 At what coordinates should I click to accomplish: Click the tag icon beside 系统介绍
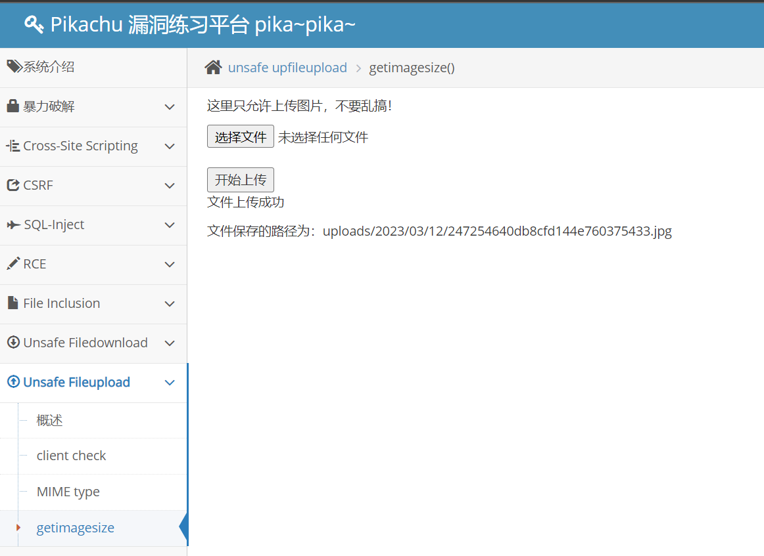click(x=14, y=66)
